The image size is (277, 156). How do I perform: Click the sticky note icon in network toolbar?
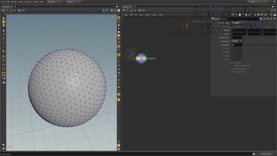click(x=240, y=15)
